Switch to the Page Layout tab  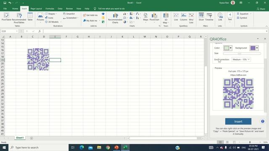36,8
